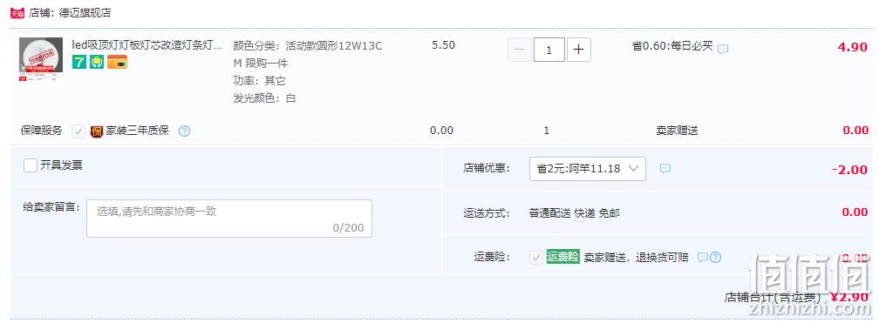Focus the 给卖家留言 message text box
This screenshot has width=879, height=323.
(x=229, y=219)
